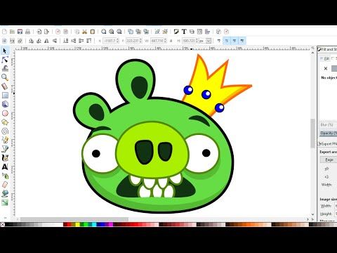
Task: Select the Ellipse tool
Action: pos(5,113)
